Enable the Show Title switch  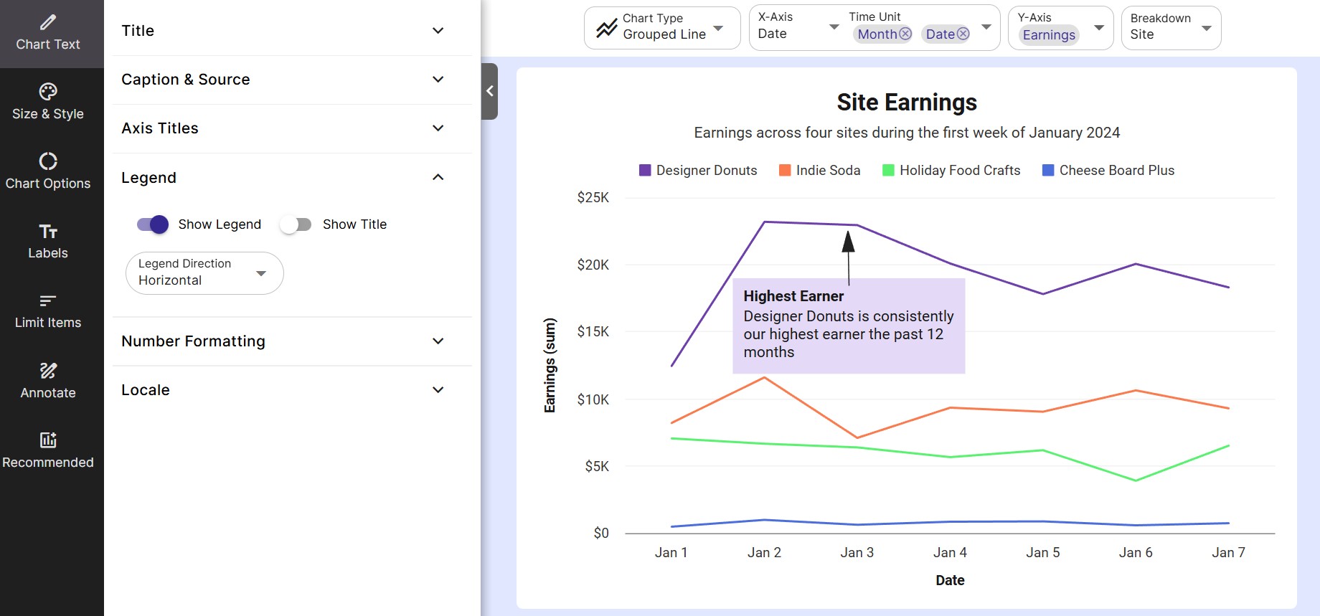point(296,224)
